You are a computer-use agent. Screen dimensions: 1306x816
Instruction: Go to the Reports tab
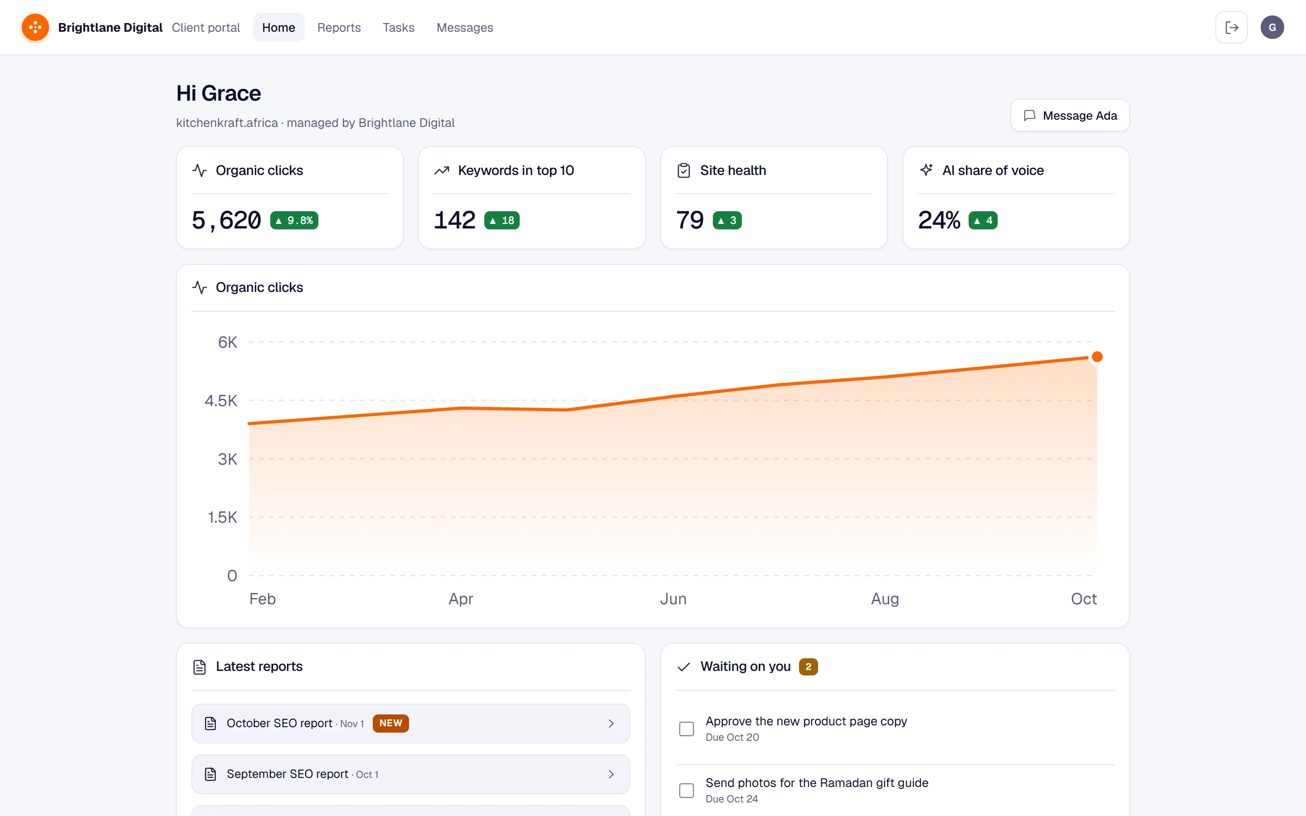tap(339, 27)
